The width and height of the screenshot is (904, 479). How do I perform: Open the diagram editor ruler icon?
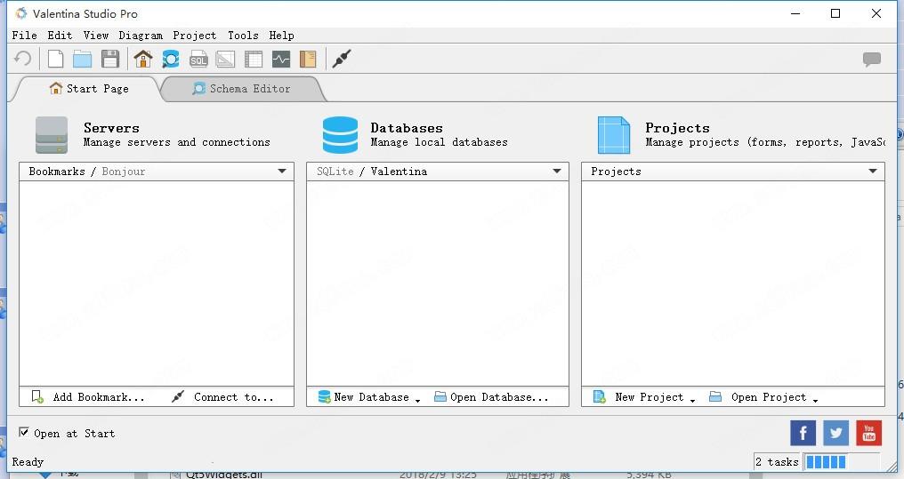(225, 59)
